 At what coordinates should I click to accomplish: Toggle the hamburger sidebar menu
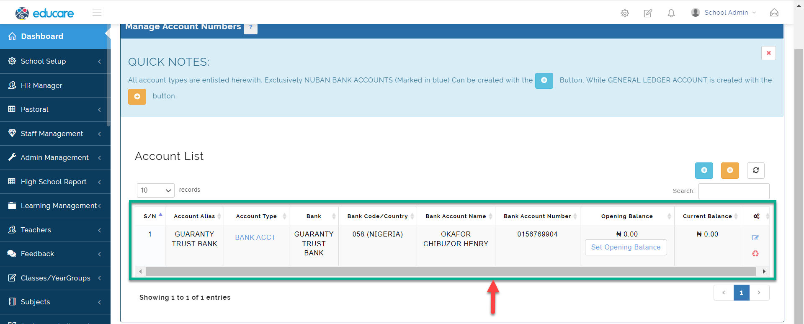97,13
